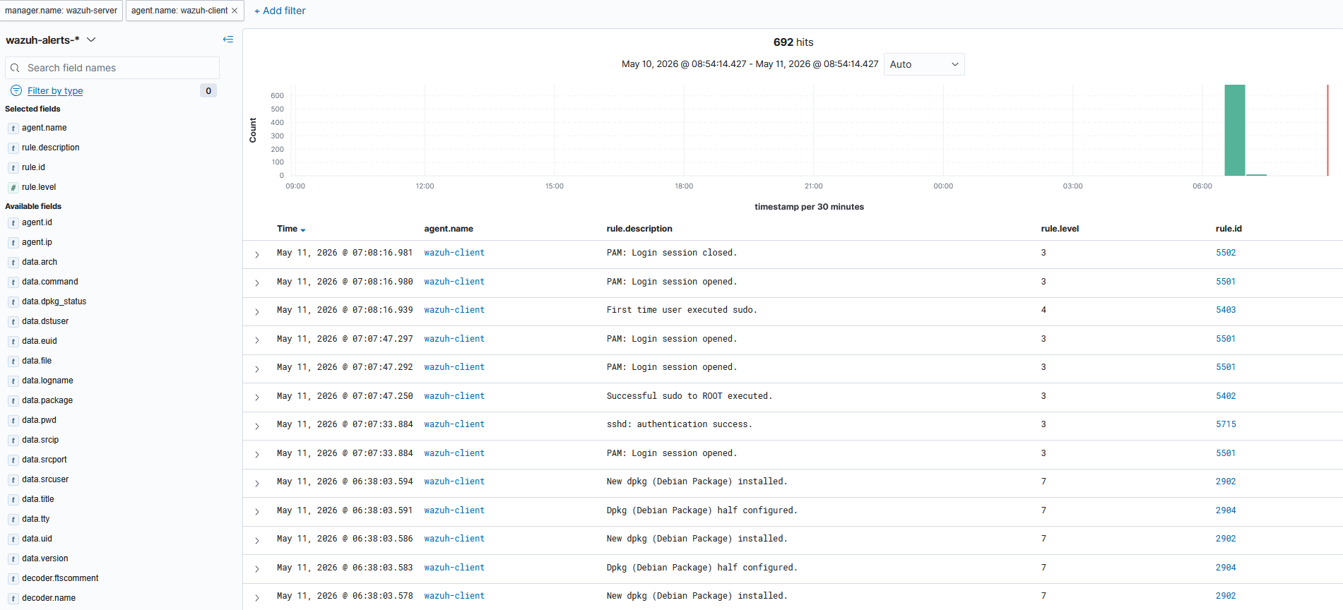Click the rule.description column header
1343x610 pixels.
click(x=639, y=229)
